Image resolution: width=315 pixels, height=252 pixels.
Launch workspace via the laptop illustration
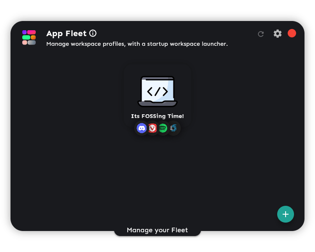(x=157, y=91)
